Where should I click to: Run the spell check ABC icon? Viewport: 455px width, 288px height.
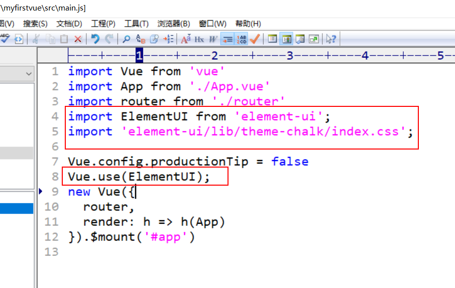(5, 39)
